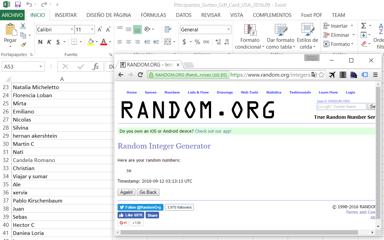Decrease indent in cell
384x240 pixels.
coord(147,42)
